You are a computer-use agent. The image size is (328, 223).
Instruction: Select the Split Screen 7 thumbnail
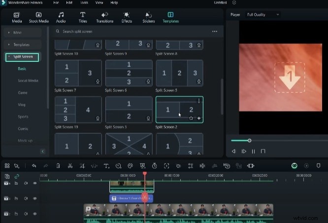click(78, 73)
